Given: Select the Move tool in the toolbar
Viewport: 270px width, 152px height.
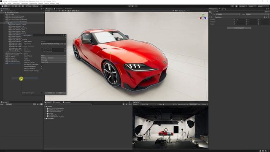Looking at the screenshot, I should click(6, 6).
